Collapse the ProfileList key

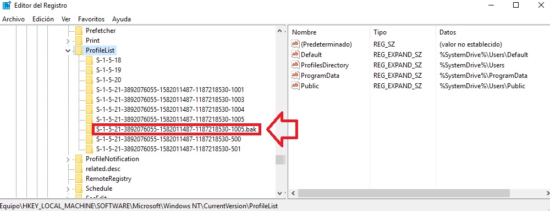[x=68, y=50]
